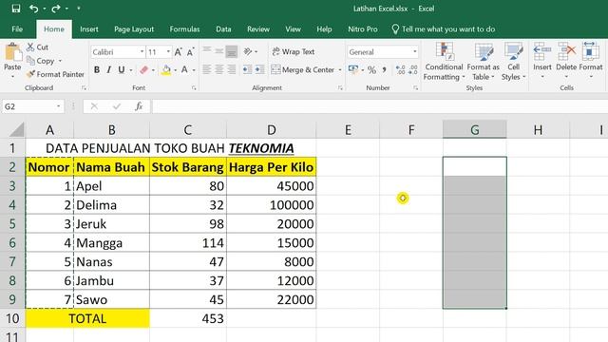
Task: Select Middle Align icon
Action: pos(219,50)
